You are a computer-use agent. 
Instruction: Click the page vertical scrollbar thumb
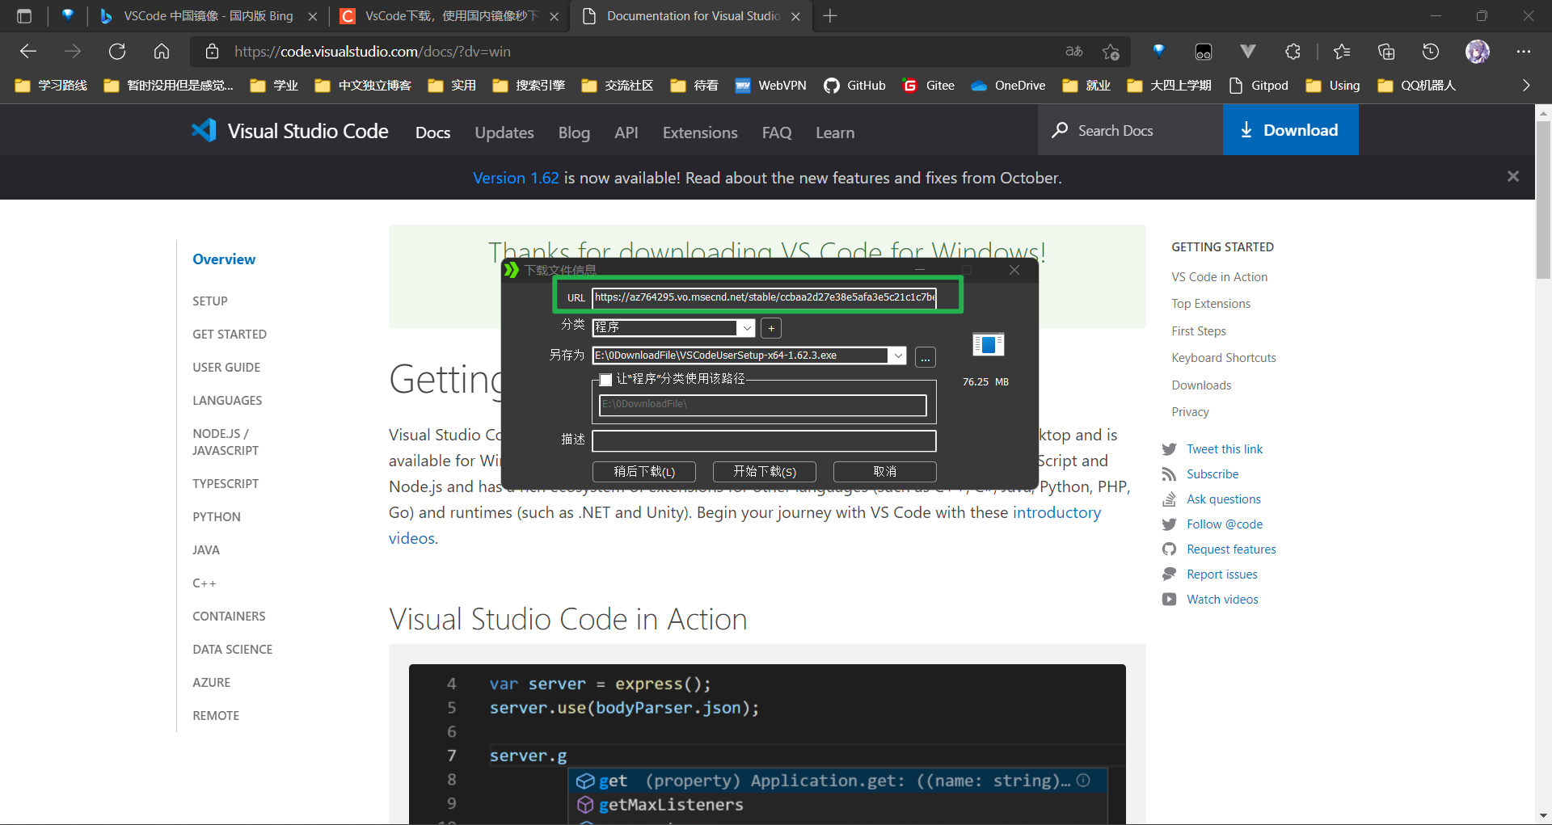point(1544,199)
